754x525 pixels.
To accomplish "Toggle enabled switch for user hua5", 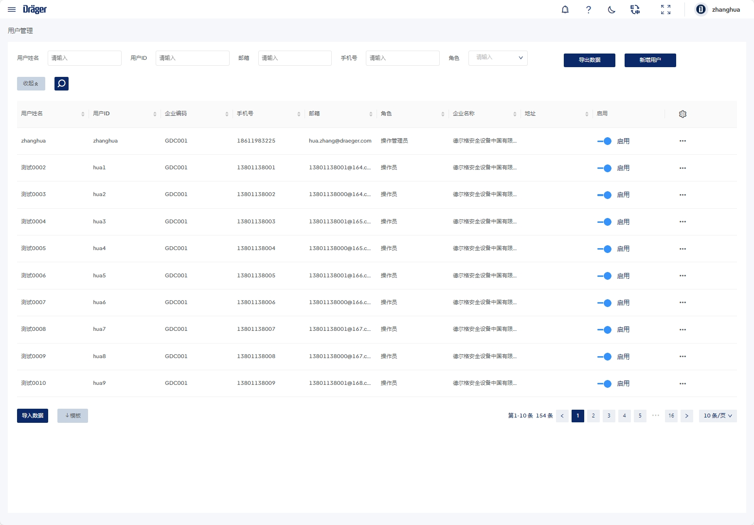I will 604,276.
